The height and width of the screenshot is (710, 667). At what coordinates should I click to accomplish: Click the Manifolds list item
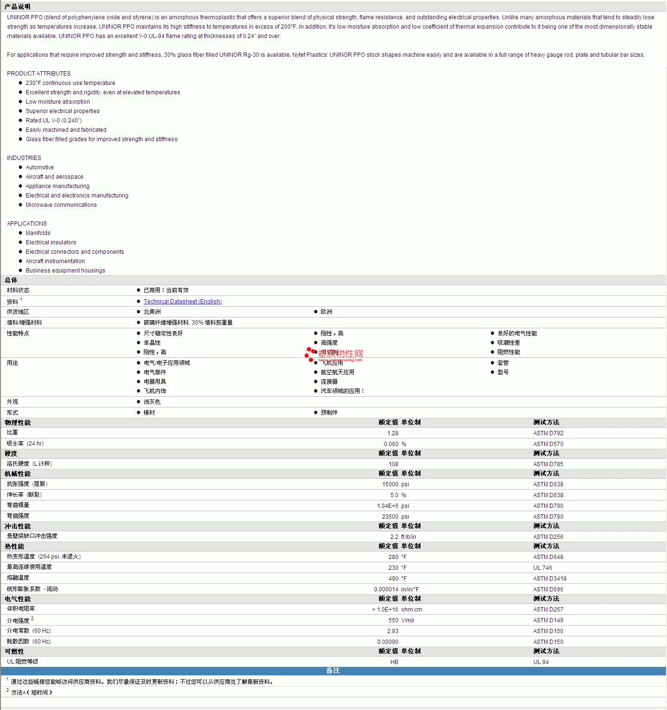pos(38,233)
